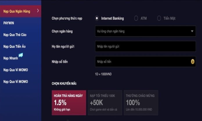Pick the 100% Thưởng Chào Mừng bonus
202x121 pixels.
point(140,103)
